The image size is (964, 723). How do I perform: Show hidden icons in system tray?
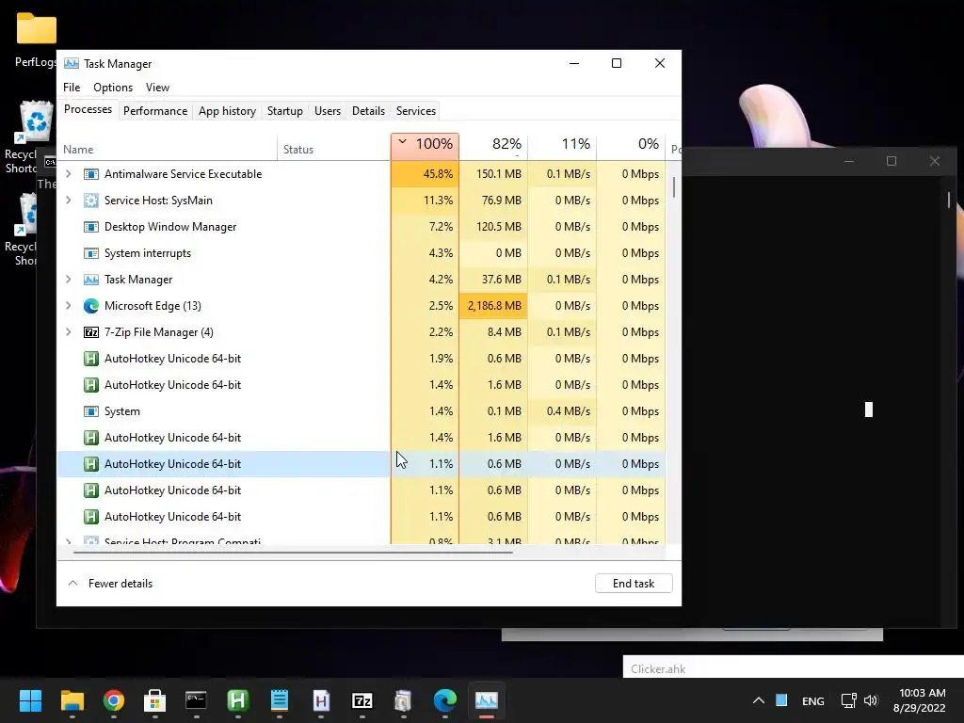pyautogui.click(x=759, y=700)
